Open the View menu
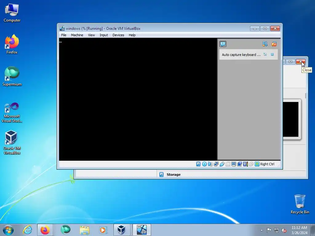Screen dimensions: 315x236 91,35
